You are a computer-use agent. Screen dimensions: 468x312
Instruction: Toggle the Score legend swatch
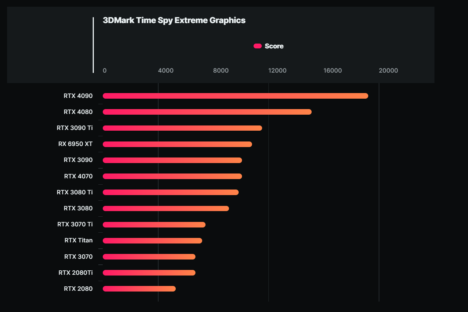(258, 46)
